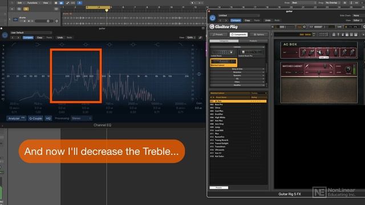Click the EQ master gain handle
365x205 pixels.
pyautogui.click(x=199, y=74)
